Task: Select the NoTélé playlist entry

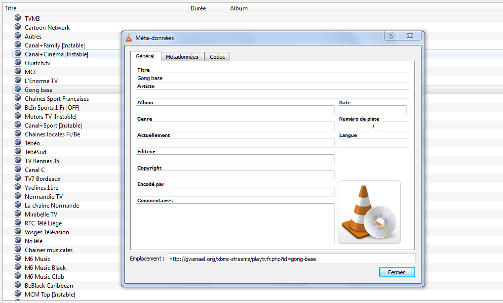Action: (x=34, y=241)
